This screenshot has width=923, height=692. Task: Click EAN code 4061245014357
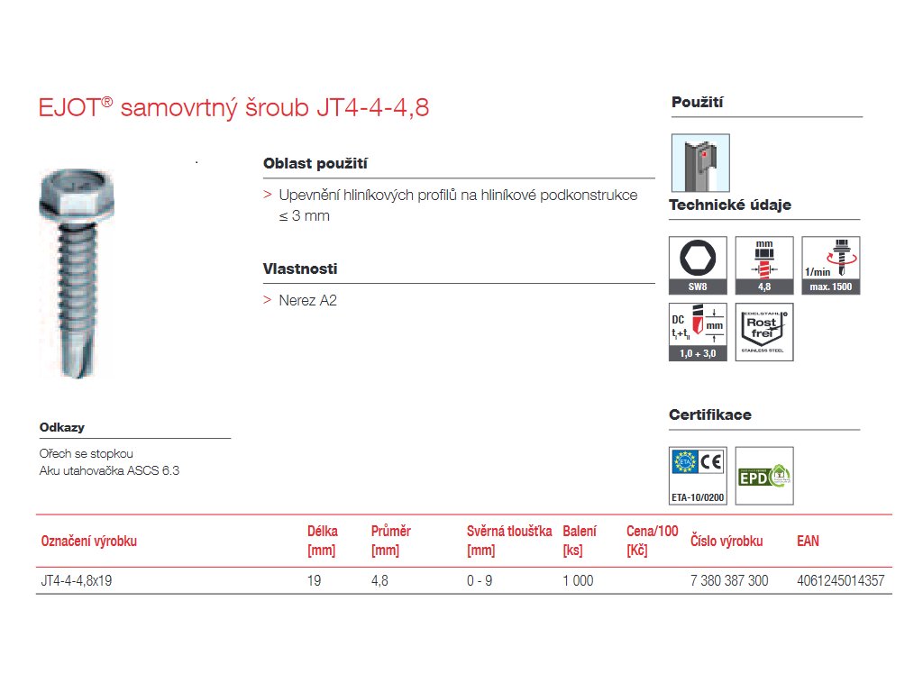tap(841, 581)
